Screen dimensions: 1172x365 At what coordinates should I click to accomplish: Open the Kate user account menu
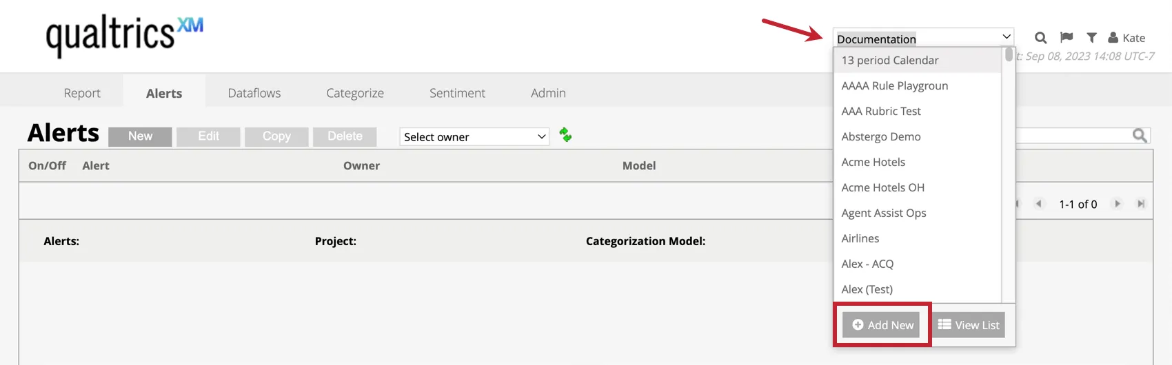coord(1126,38)
